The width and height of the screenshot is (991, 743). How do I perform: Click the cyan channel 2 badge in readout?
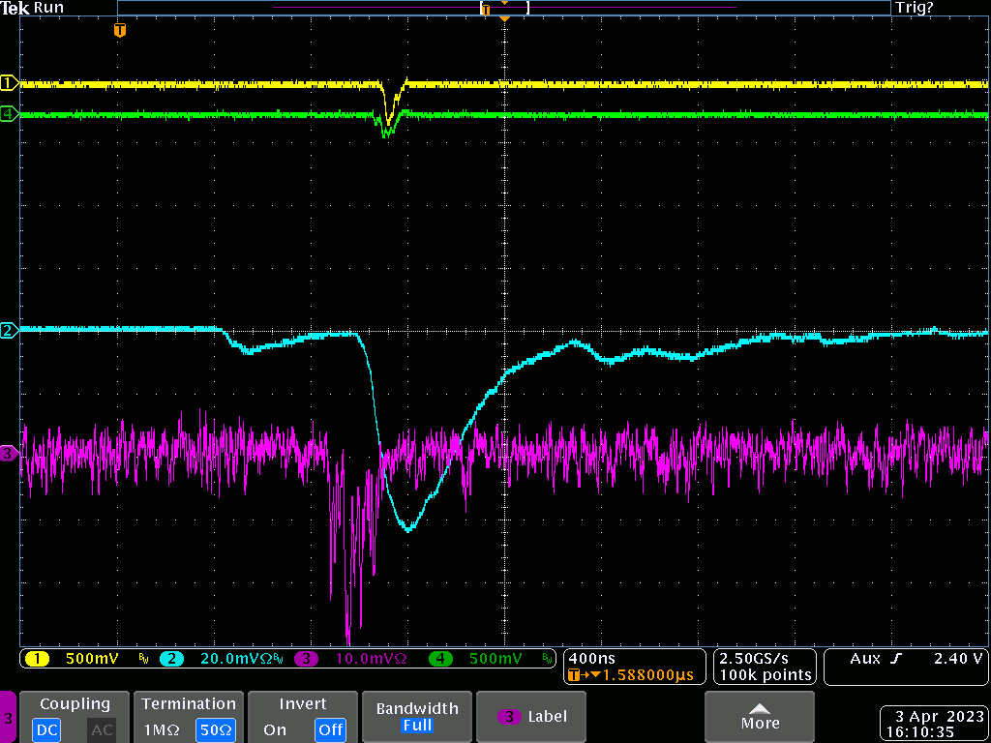(170, 659)
